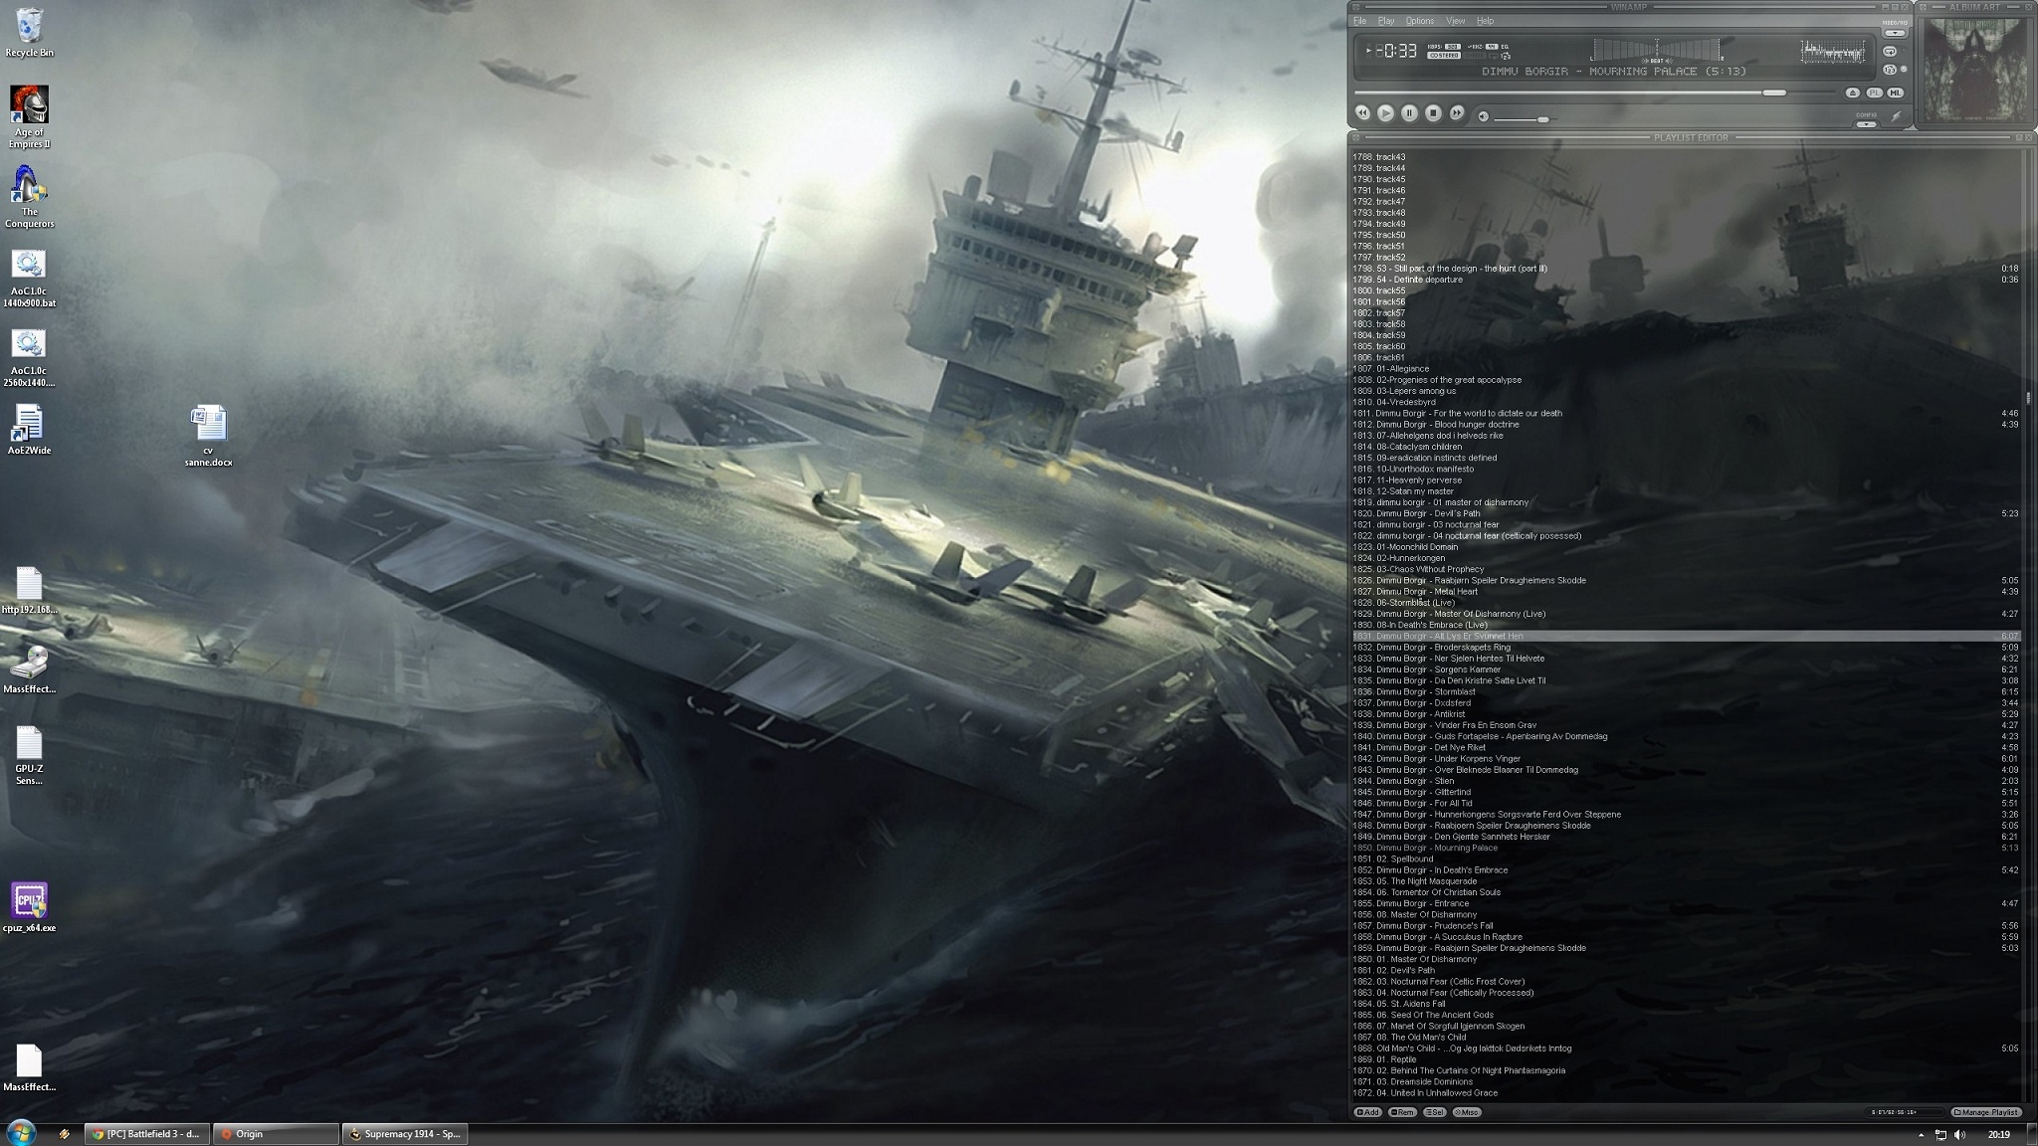This screenshot has height=1146, width=2038.
Task: Expand the Config dropdown
Action: point(1866,124)
